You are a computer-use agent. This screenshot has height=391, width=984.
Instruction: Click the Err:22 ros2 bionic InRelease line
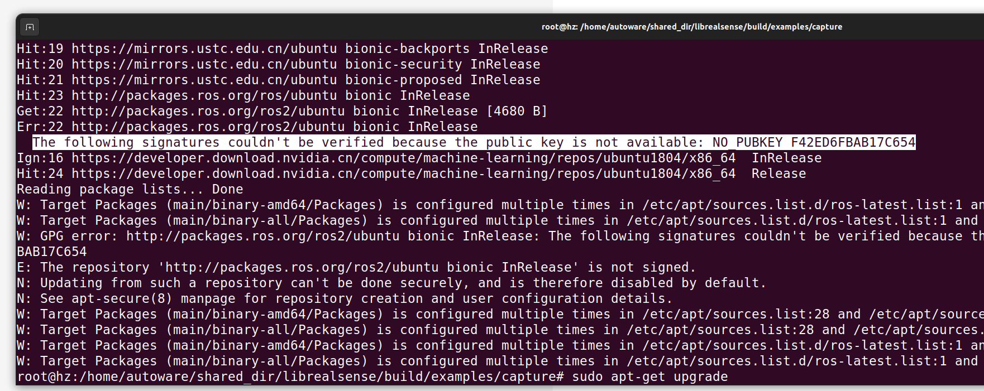(x=247, y=127)
